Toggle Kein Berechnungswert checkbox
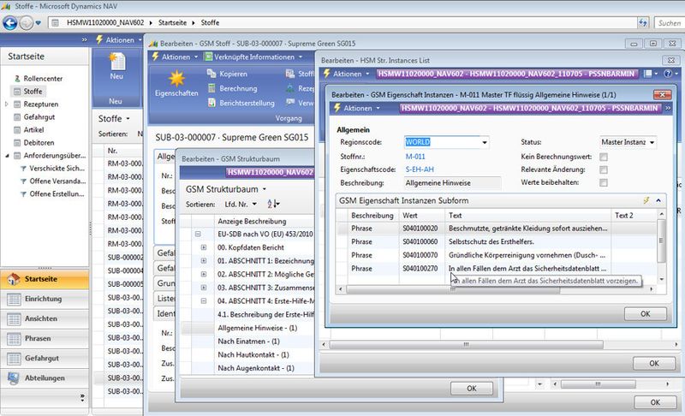Image resolution: width=685 pixels, height=416 pixels. (x=604, y=157)
